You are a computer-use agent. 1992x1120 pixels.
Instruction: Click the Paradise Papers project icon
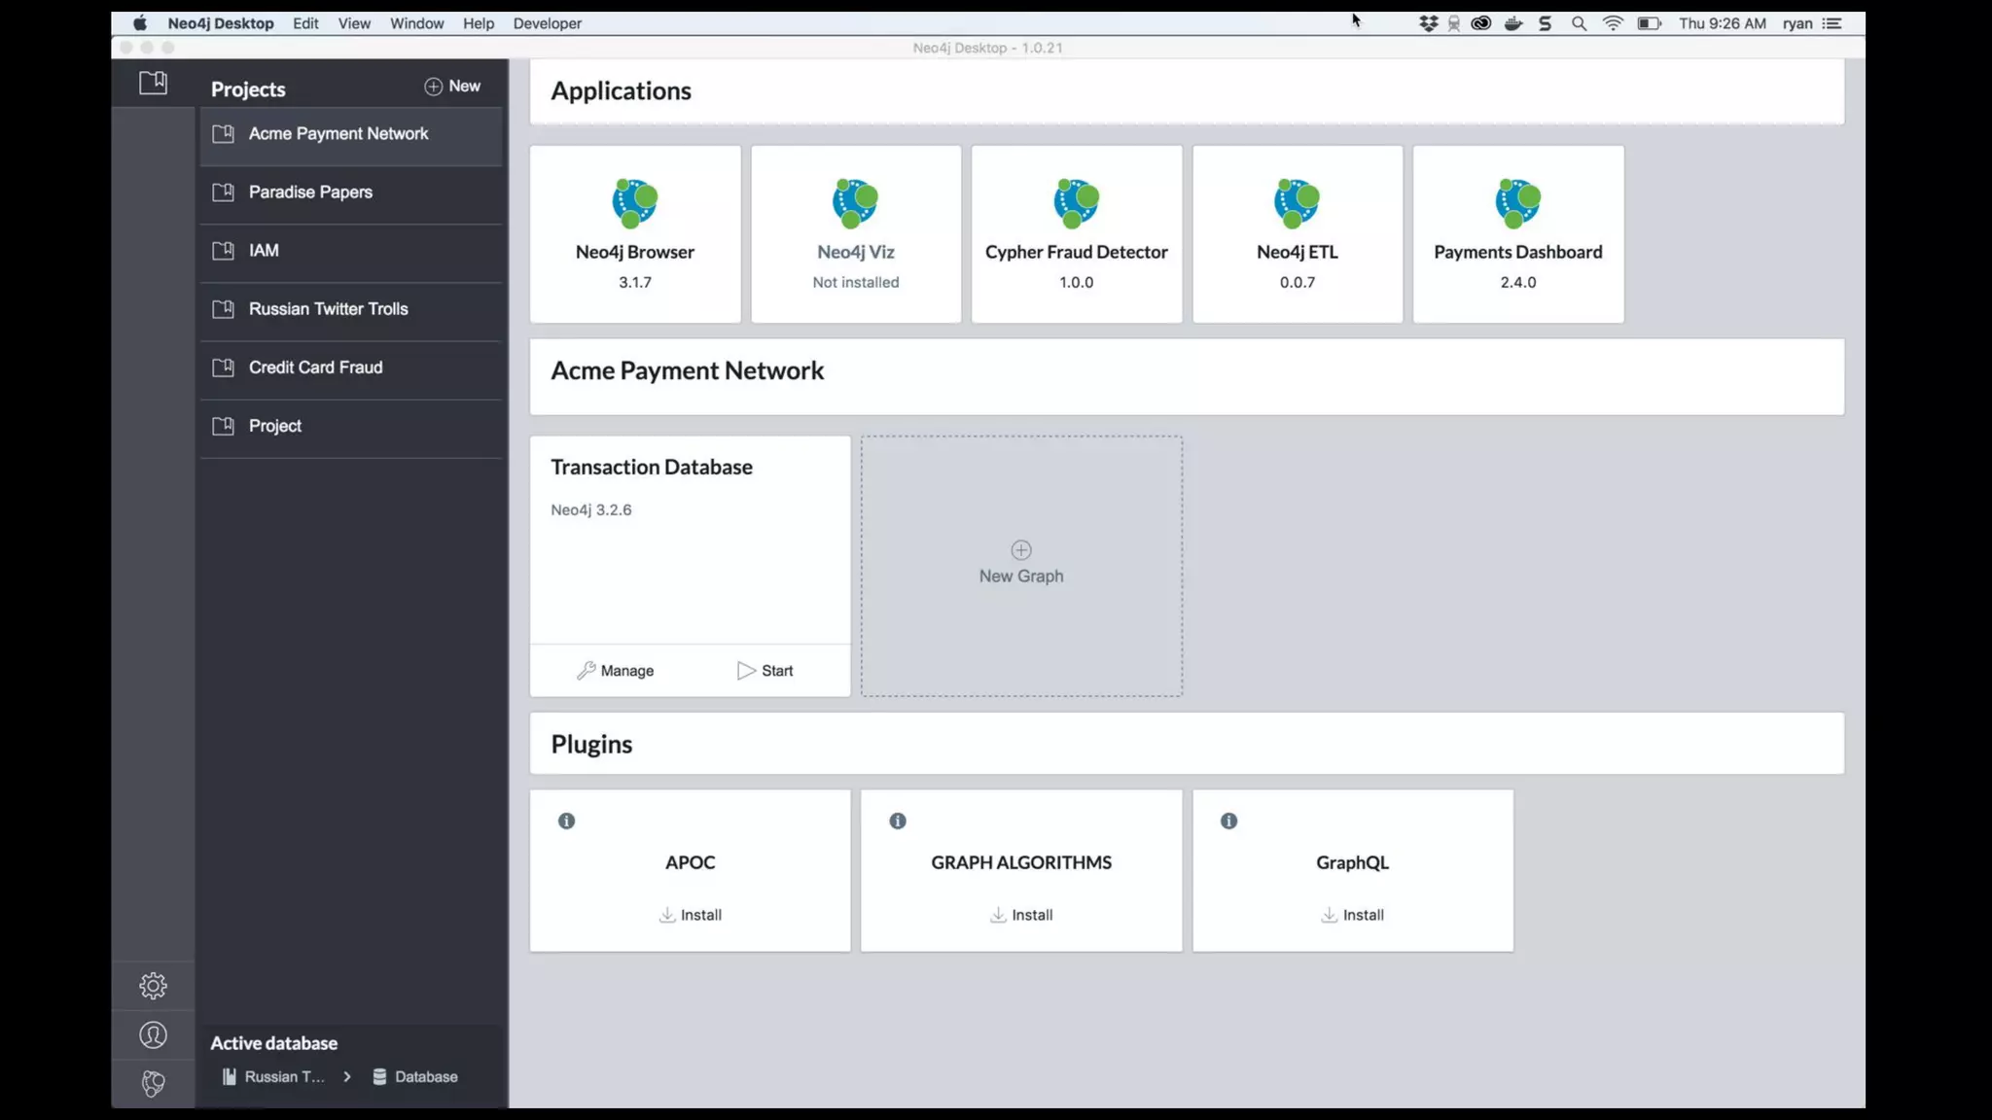(x=223, y=192)
